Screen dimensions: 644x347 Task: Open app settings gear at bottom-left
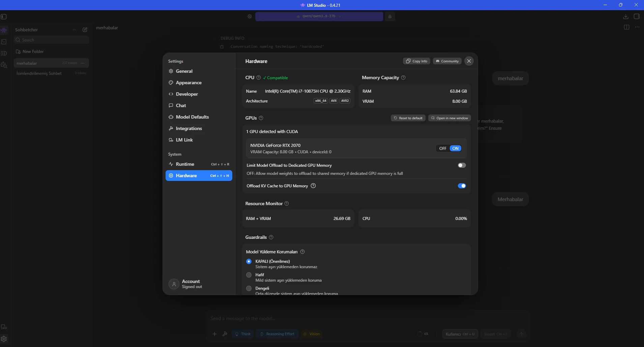click(x=4, y=339)
